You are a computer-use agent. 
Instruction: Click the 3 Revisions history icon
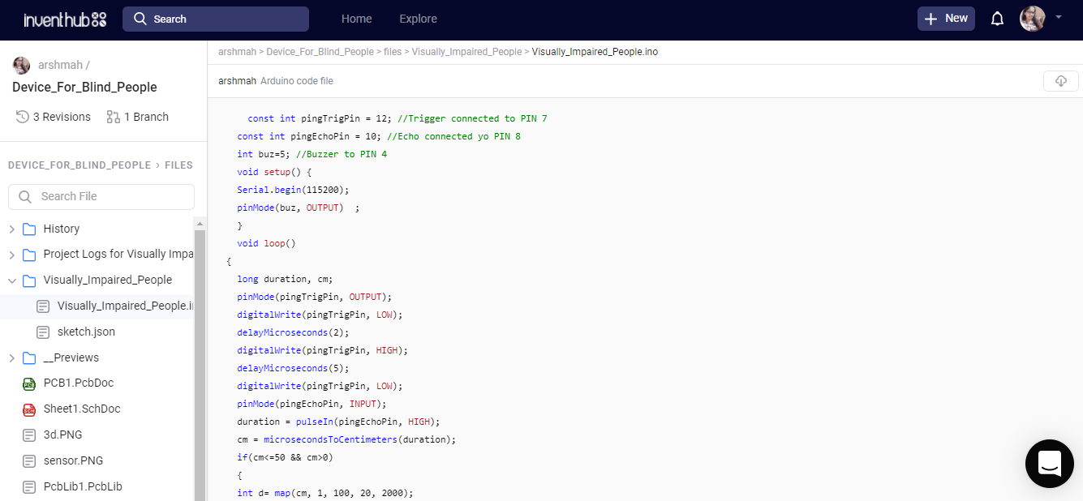[22, 117]
